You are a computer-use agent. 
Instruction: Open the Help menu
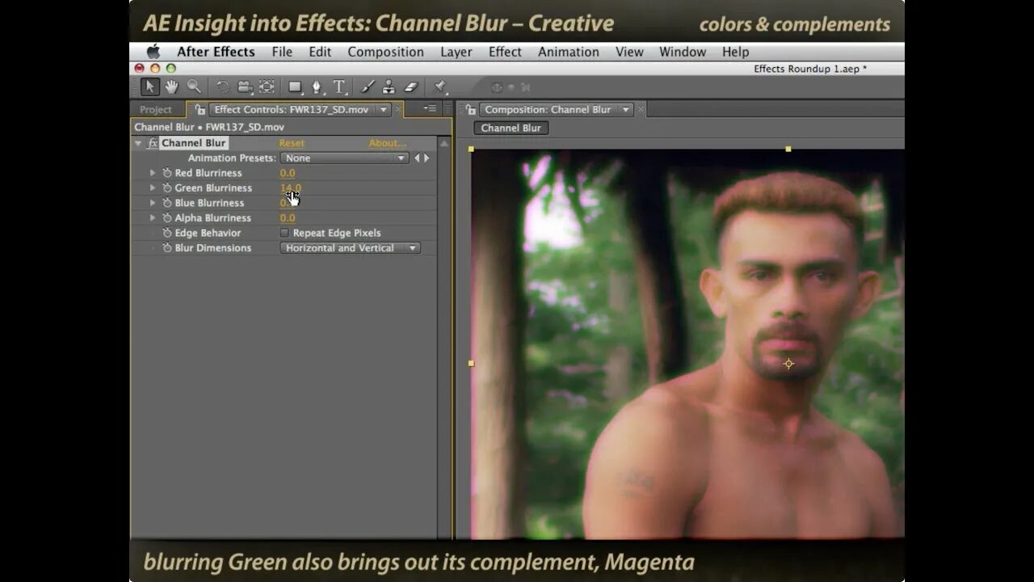coord(735,52)
